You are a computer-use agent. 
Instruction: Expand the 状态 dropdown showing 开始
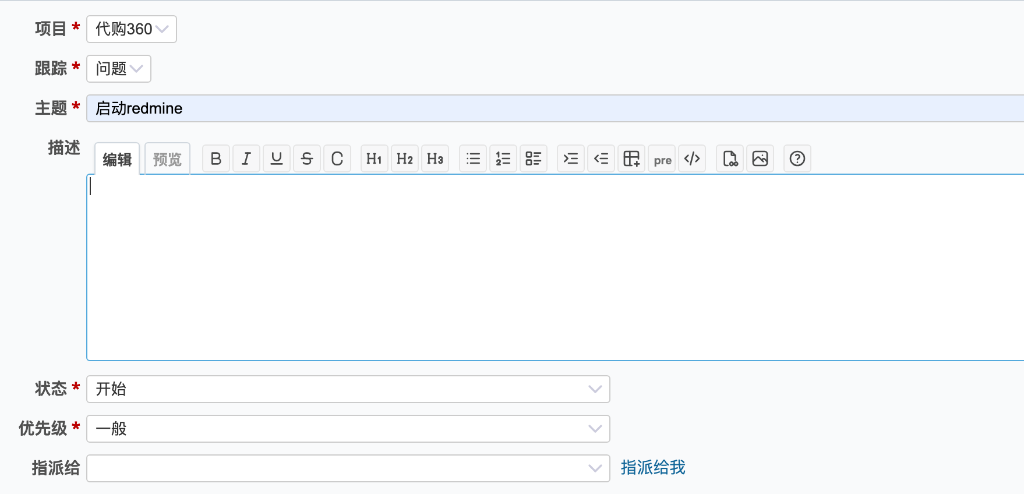(x=348, y=389)
